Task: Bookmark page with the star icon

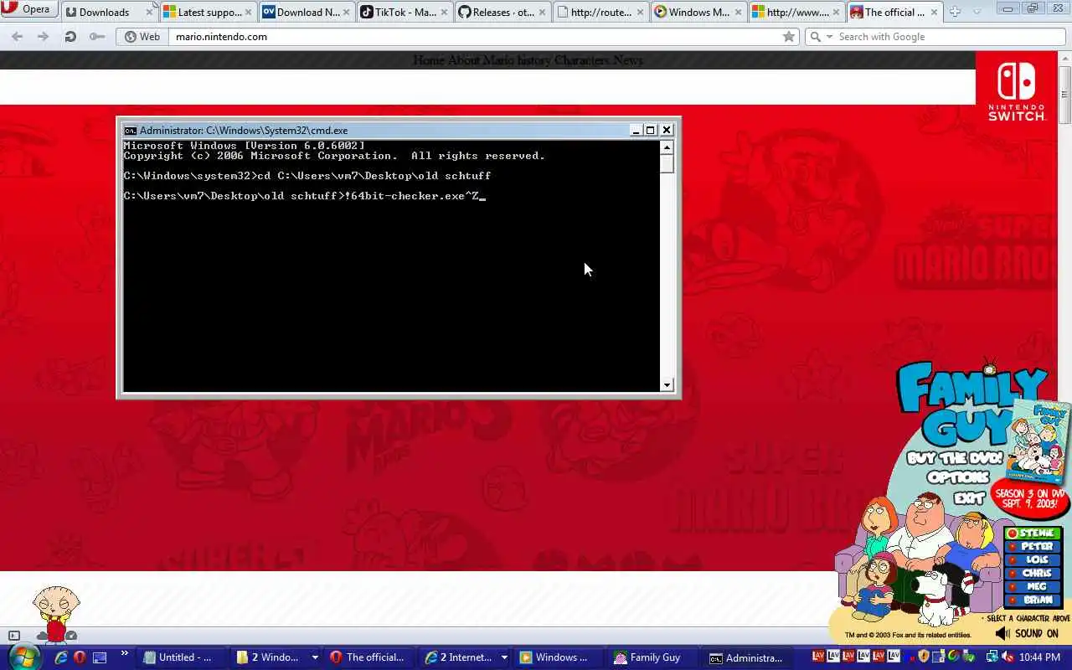Action: pyautogui.click(x=788, y=37)
